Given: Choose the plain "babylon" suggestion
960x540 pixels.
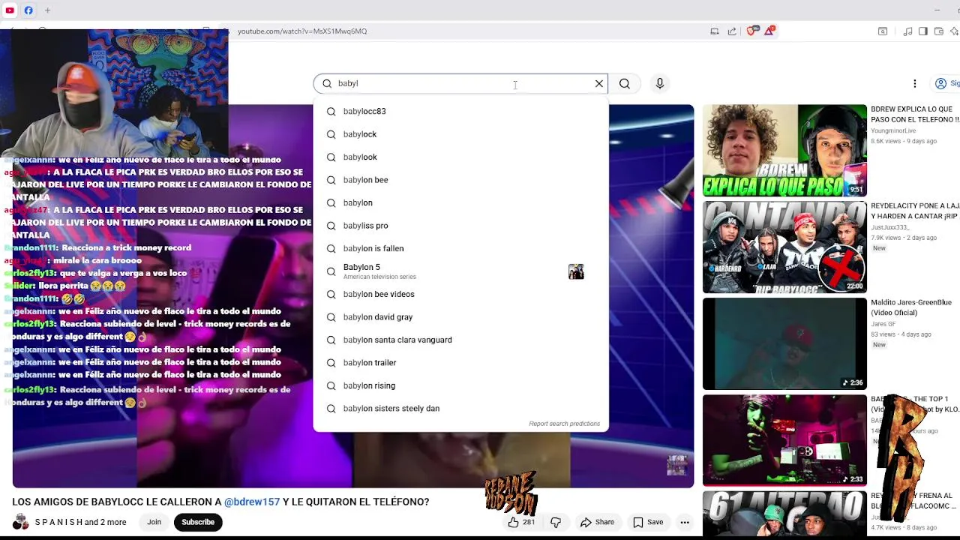Looking at the screenshot, I should tap(460, 203).
